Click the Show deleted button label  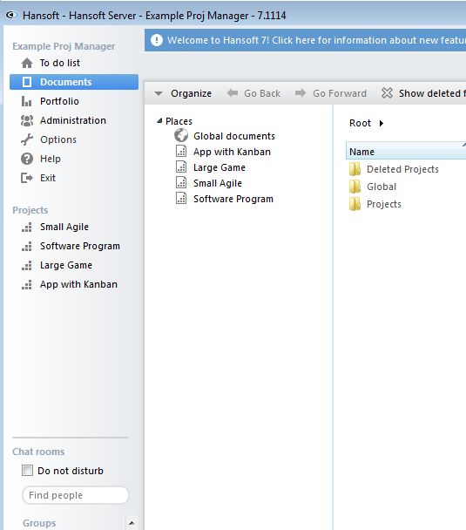tap(432, 93)
